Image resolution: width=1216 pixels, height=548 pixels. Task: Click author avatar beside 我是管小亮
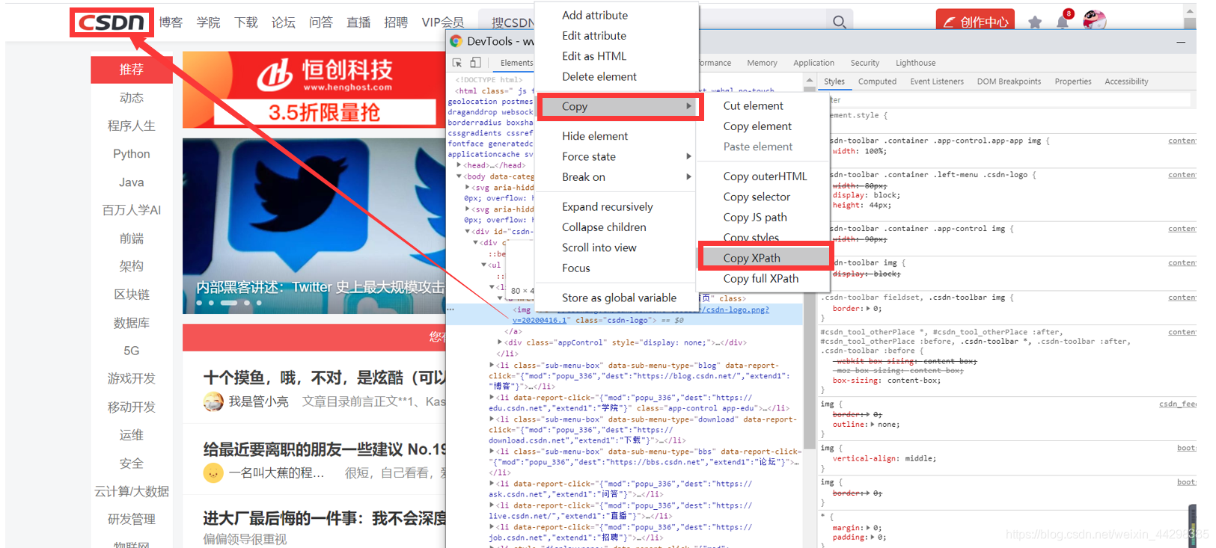[x=213, y=401]
